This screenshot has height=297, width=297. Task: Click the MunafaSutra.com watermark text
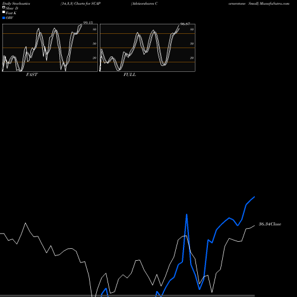[274, 4]
